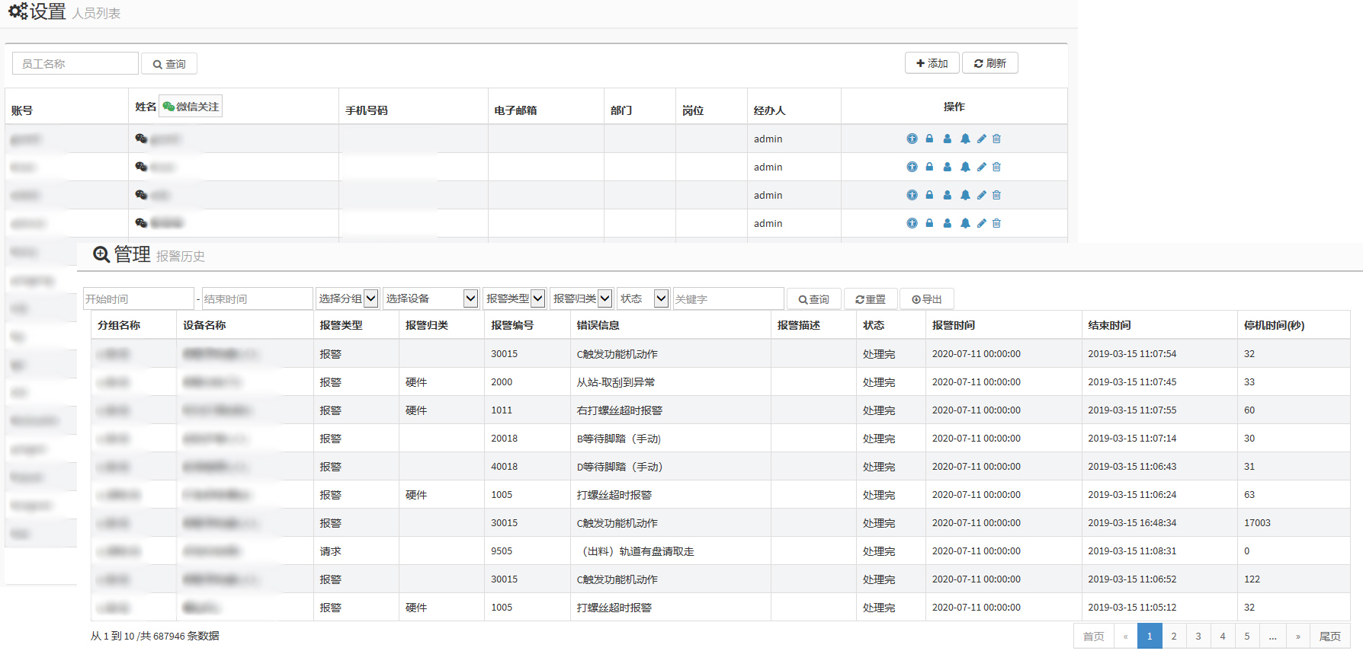The height and width of the screenshot is (651, 1363).
Task: Click the lock icon in third employee row
Action: (x=929, y=195)
